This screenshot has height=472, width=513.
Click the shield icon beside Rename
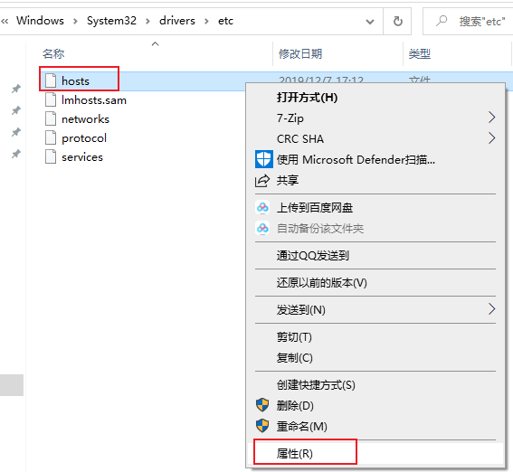[262, 426]
